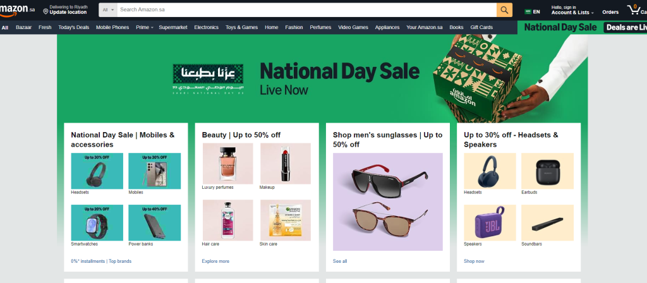Click the Makeup lipstick image
Screen dimensions: 647x283
pos(286,164)
